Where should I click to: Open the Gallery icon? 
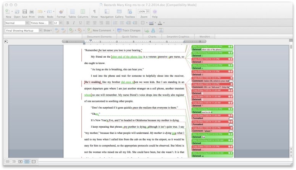click(x=119, y=12)
